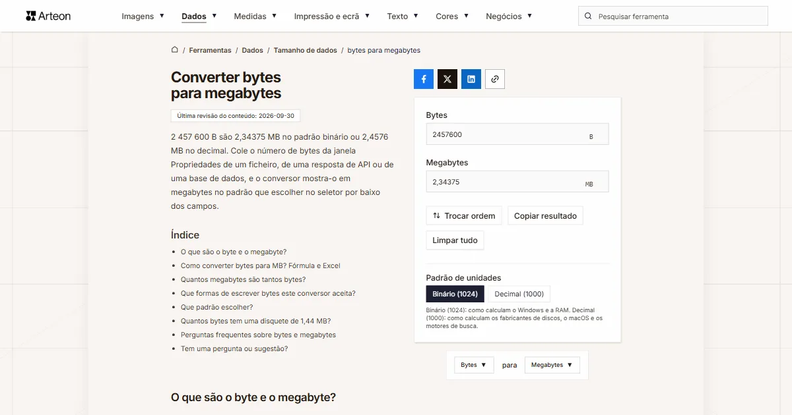This screenshot has width=792, height=415.
Task: Open the Megabytes target unit dropdown
Action: click(x=552, y=365)
